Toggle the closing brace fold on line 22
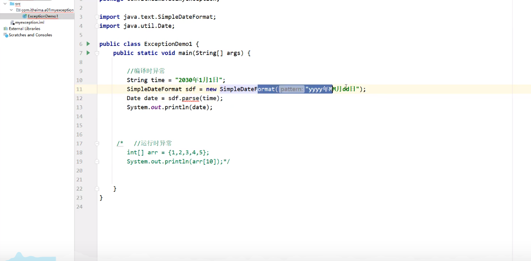Screen dimensions: 531x261 tap(97, 188)
